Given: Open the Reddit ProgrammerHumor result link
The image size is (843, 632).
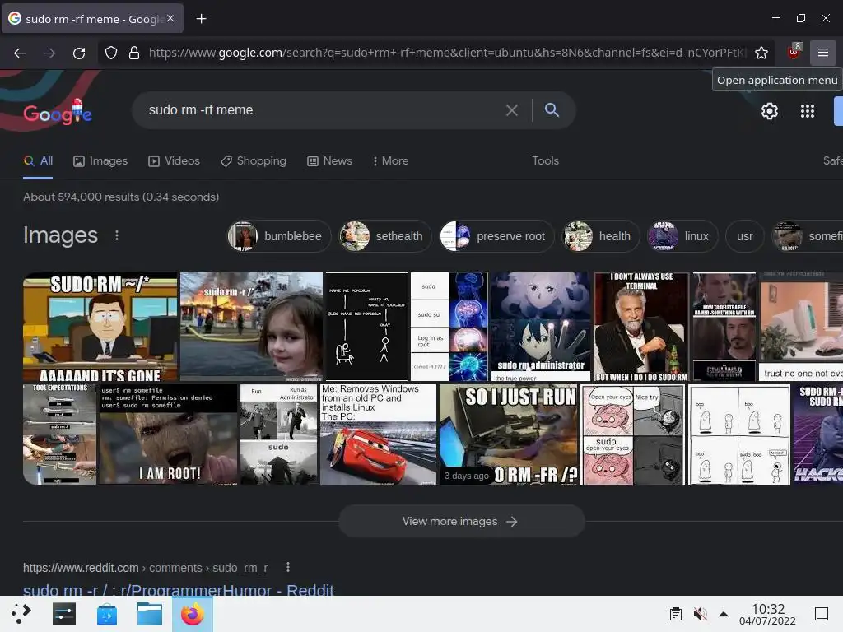Looking at the screenshot, I should pyautogui.click(x=179, y=589).
